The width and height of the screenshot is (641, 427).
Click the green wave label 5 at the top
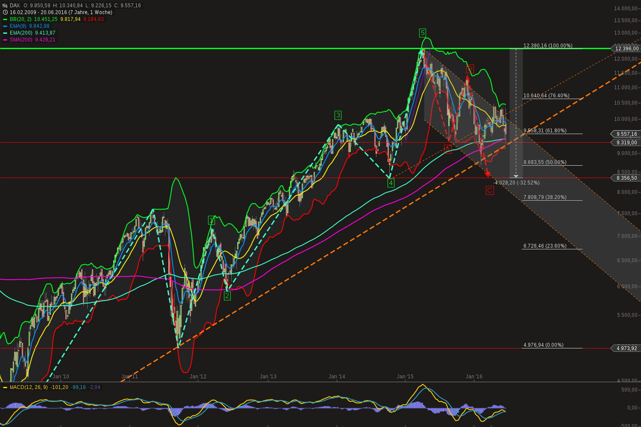tap(423, 32)
